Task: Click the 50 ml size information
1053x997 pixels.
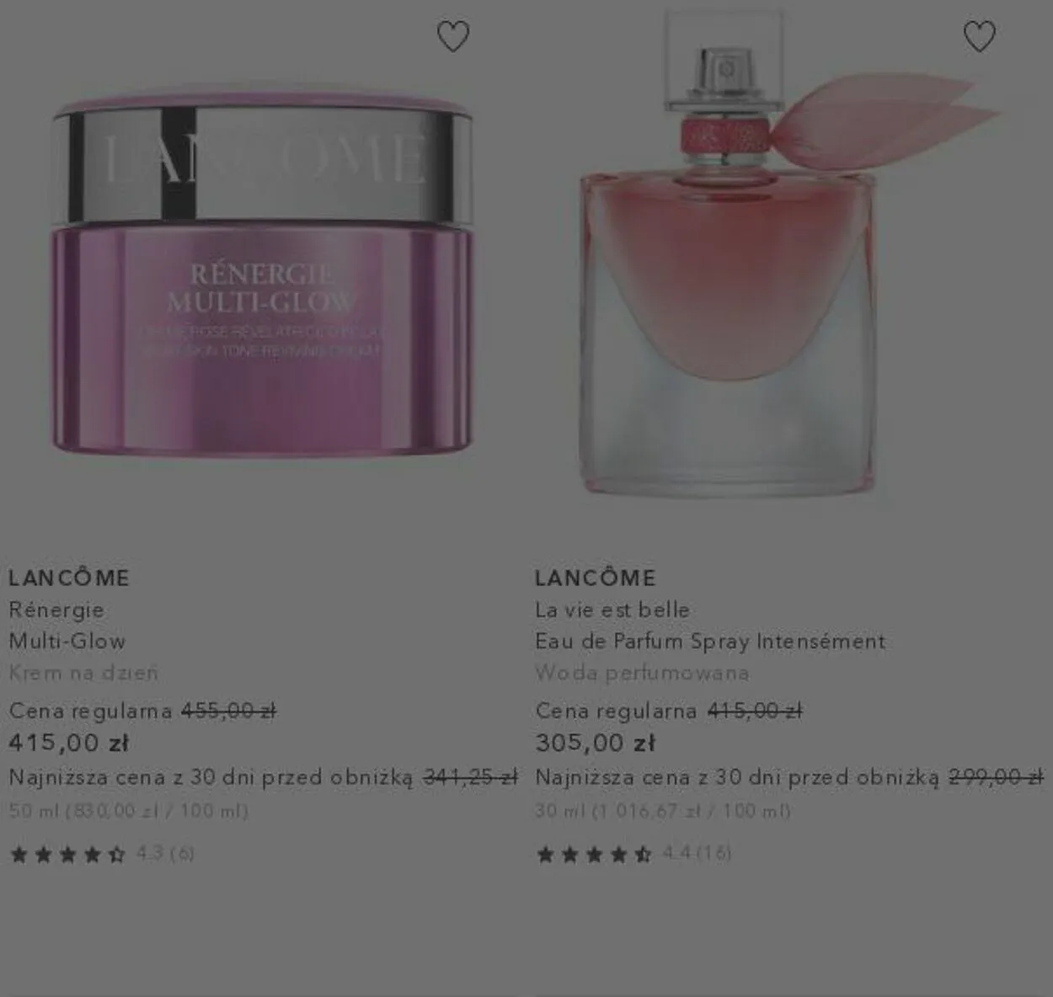Action: point(129,811)
